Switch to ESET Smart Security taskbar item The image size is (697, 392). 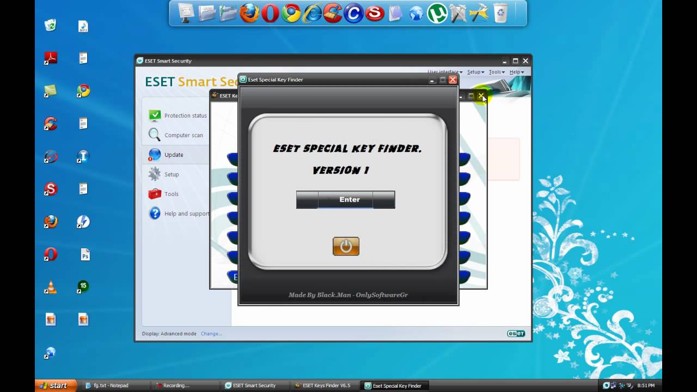tap(254, 385)
